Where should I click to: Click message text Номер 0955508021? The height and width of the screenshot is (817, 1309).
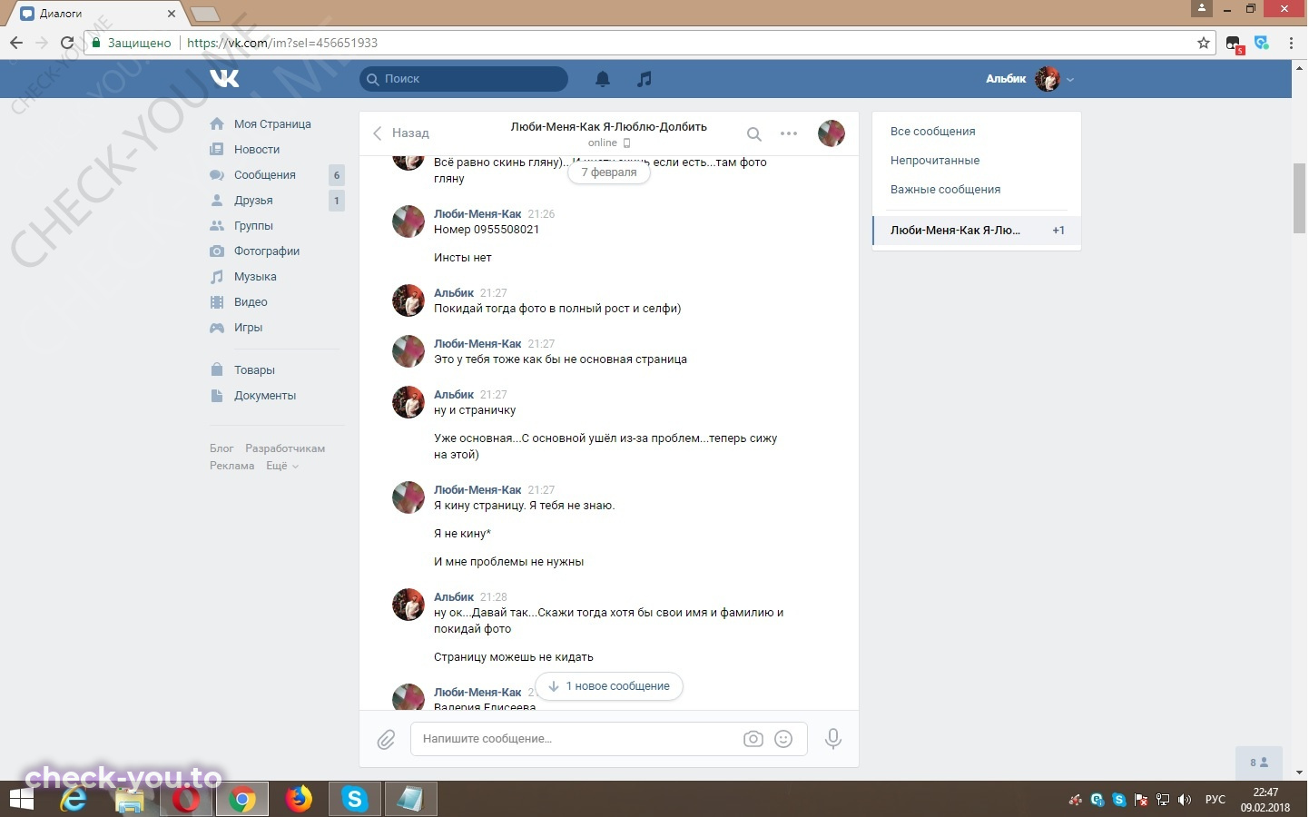[487, 230]
